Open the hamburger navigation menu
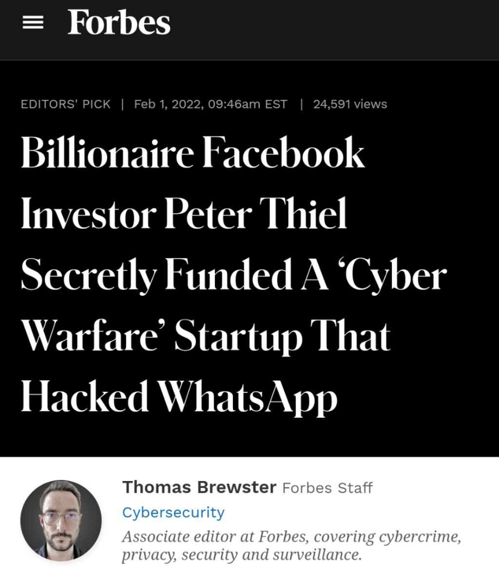Image resolution: width=499 pixels, height=578 pixels. 33,22
